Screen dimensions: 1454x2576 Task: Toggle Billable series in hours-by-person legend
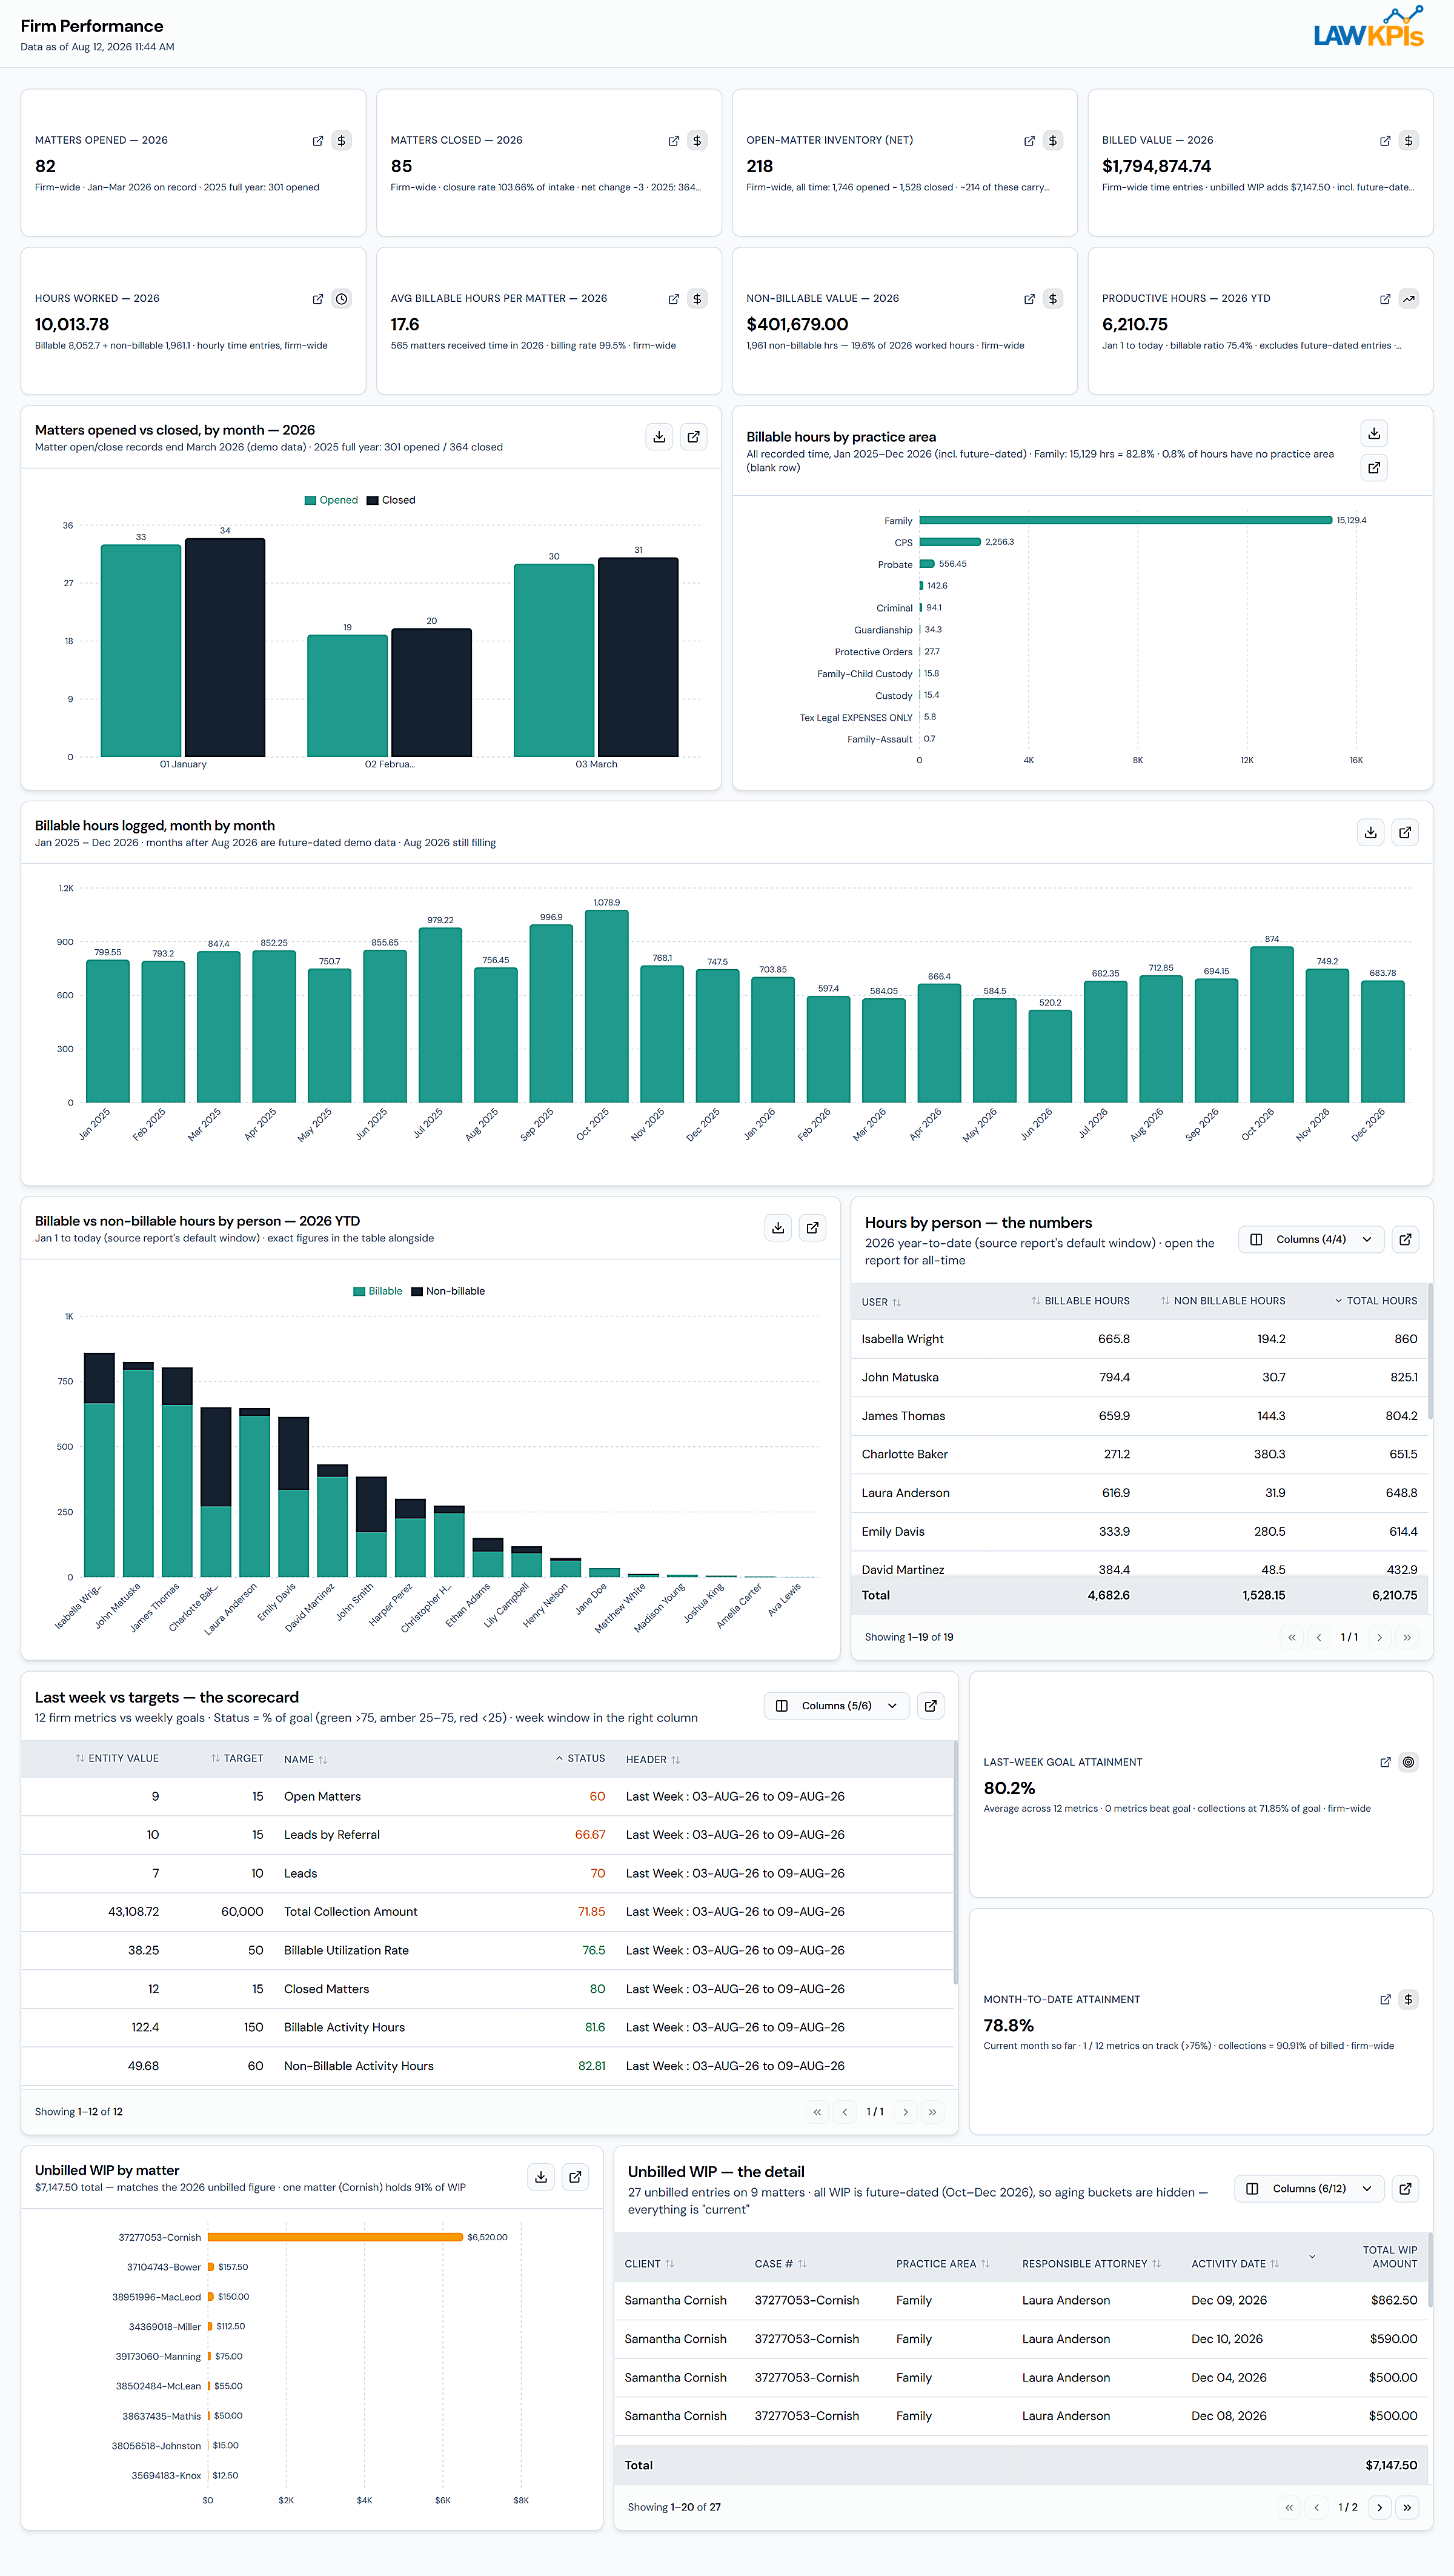point(378,1292)
